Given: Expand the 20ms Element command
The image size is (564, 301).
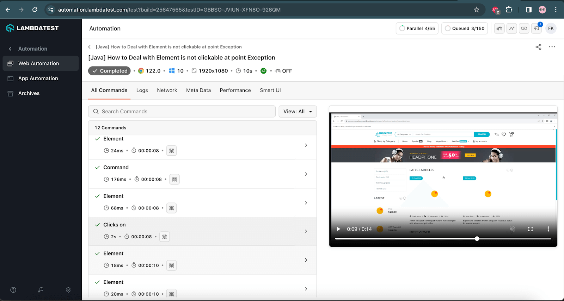Looking at the screenshot, I should 306,289.
